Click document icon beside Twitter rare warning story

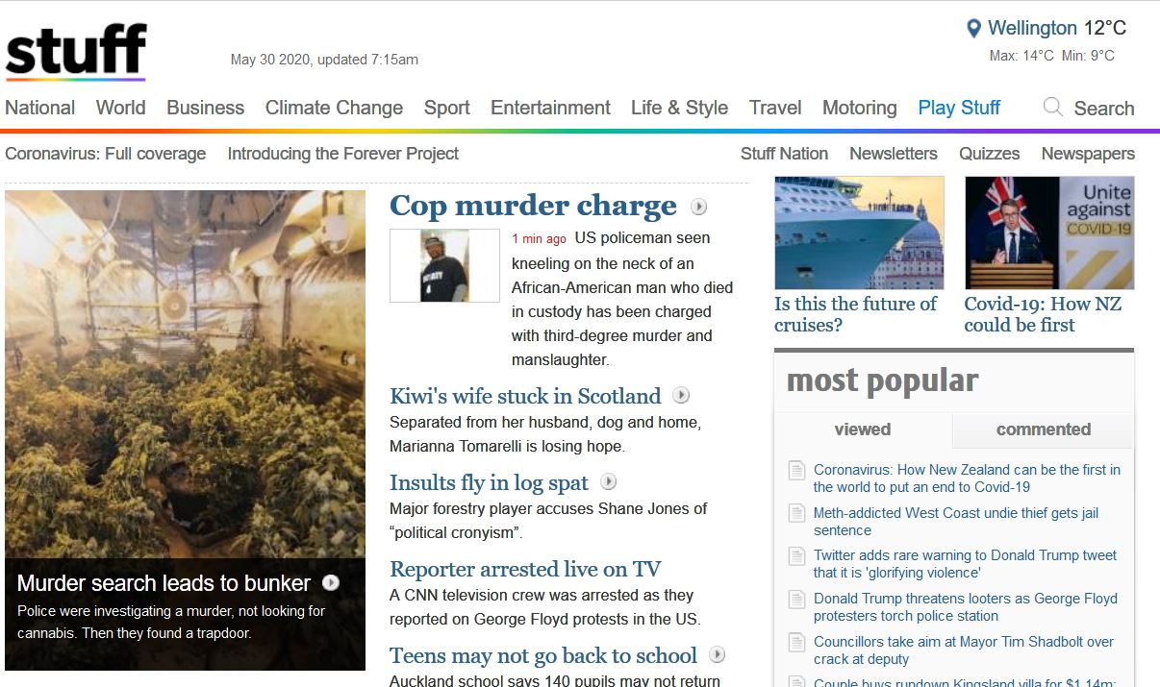[x=796, y=556]
